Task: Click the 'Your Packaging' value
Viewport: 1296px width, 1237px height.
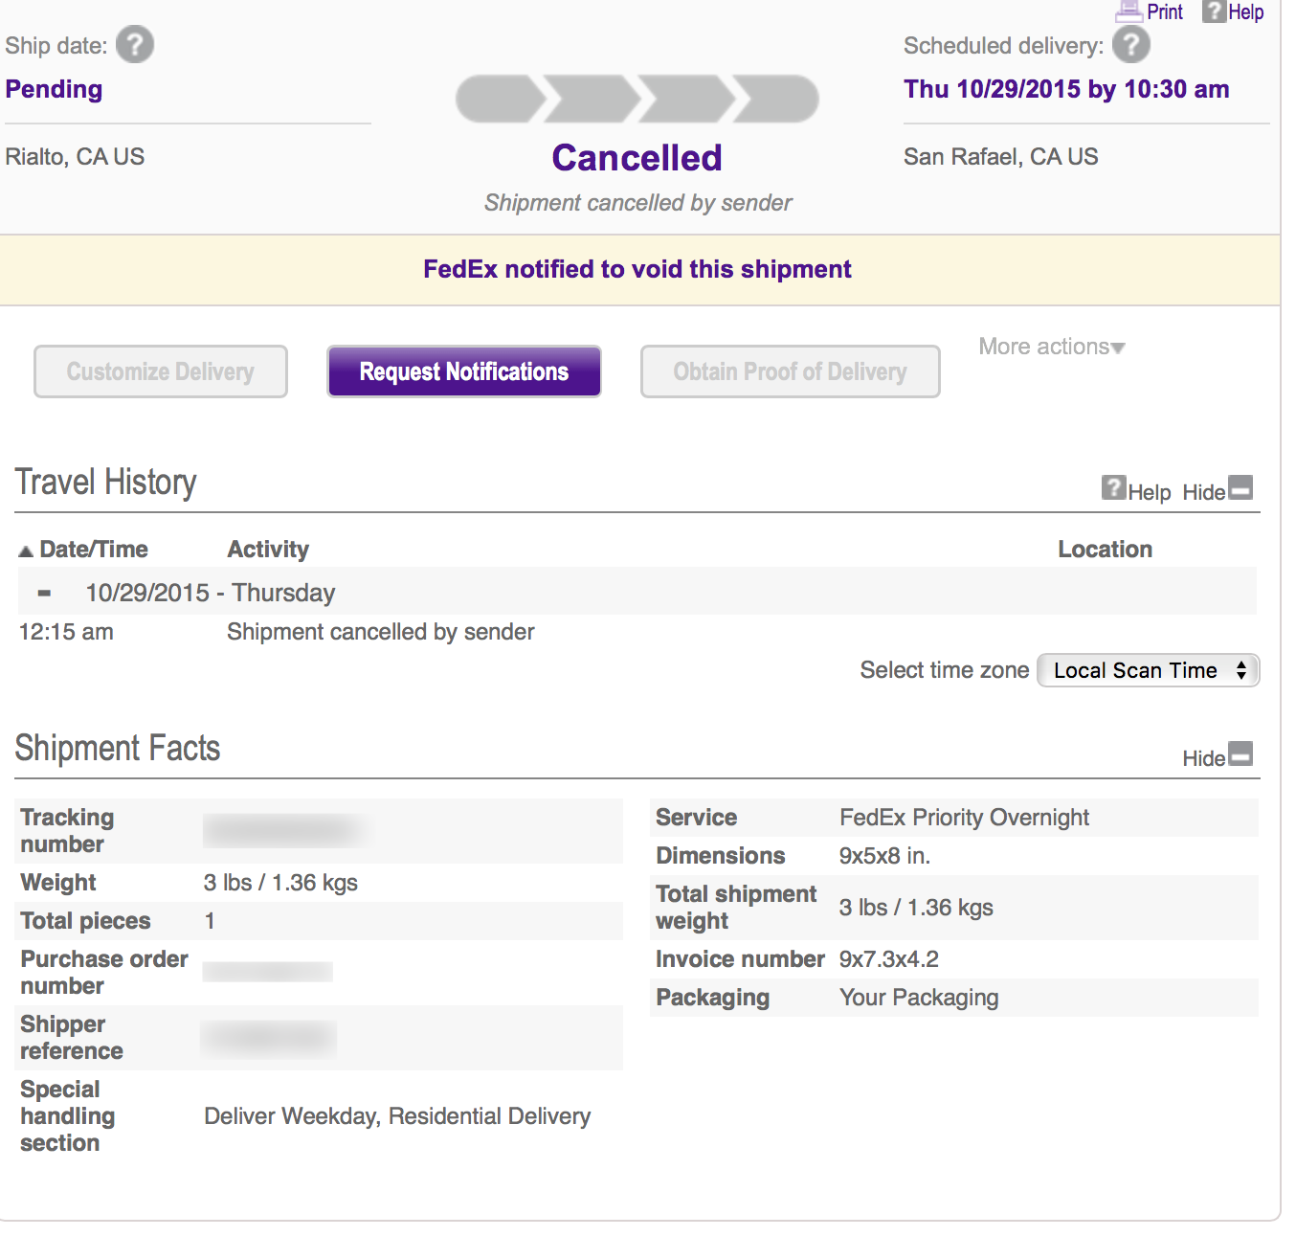Action: click(919, 998)
